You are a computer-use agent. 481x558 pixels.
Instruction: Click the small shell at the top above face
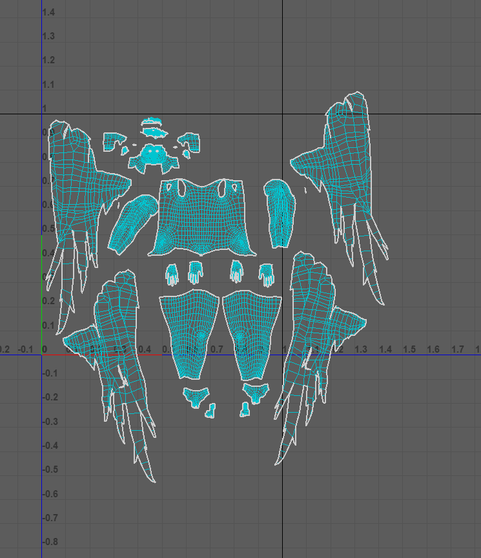point(153,131)
